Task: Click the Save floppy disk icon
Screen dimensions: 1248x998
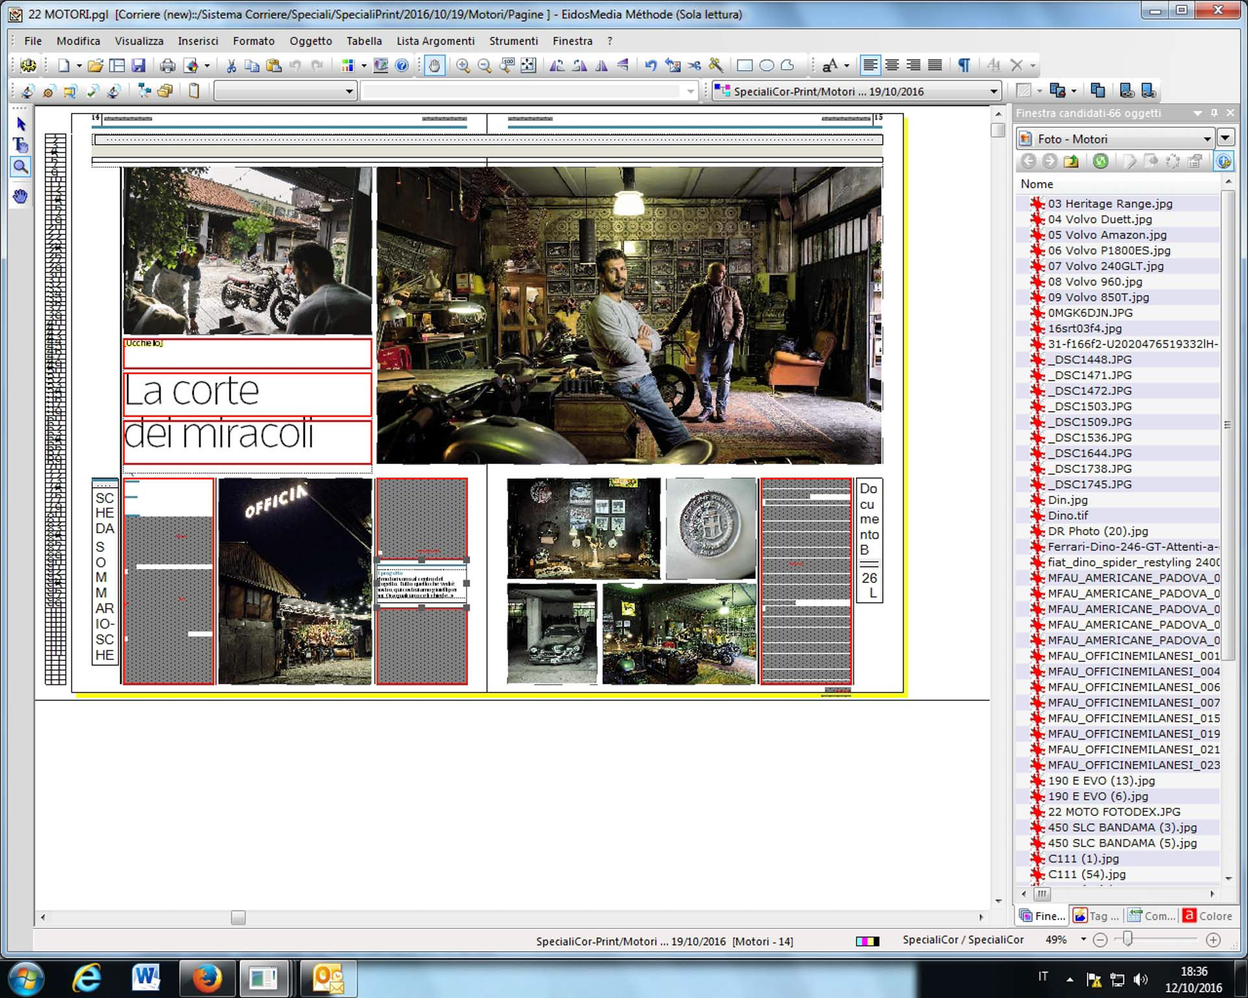Action: pyautogui.click(x=138, y=65)
